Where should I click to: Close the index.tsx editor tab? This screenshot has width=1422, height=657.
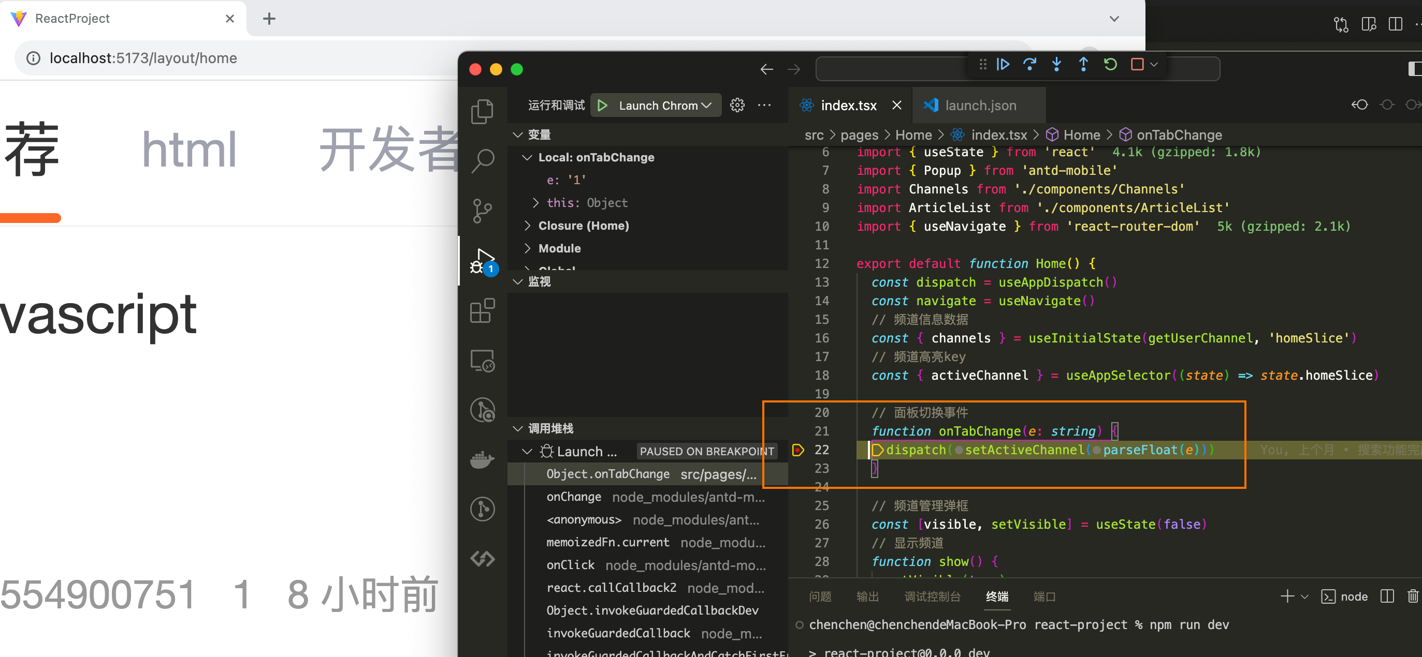click(897, 105)
